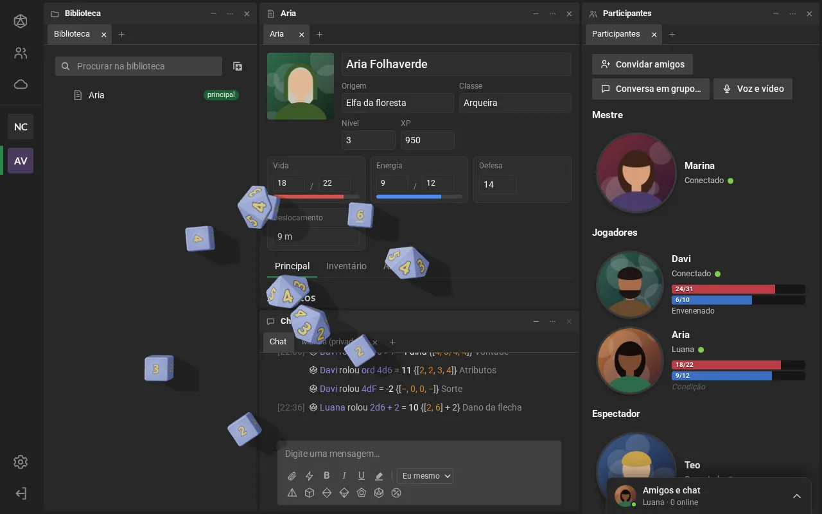Open Chat panel options menu
Viewport: 822px width, 514px height.
[x=552, y=321]
